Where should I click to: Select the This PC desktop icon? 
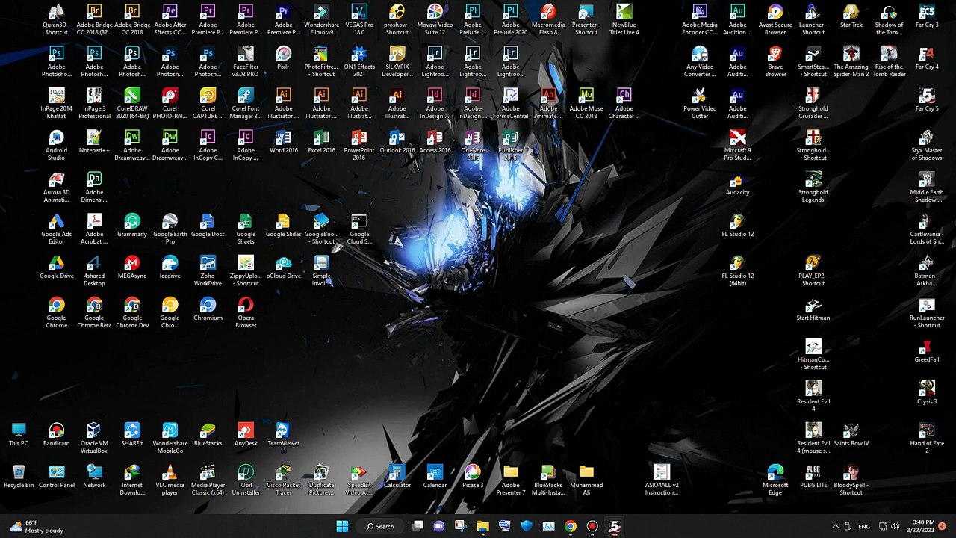pyautogui.click(x=19, y=434)
